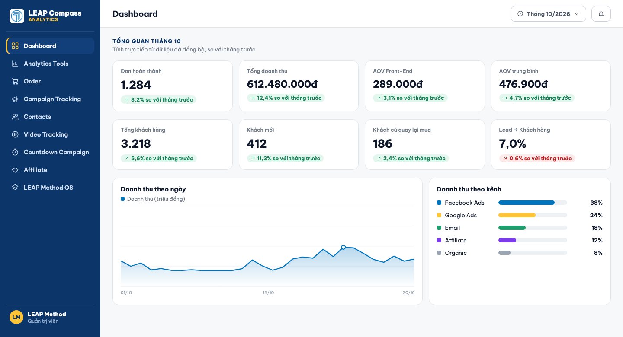Click the down arrow on Lead → Khách hàng badge

point(504,159)
